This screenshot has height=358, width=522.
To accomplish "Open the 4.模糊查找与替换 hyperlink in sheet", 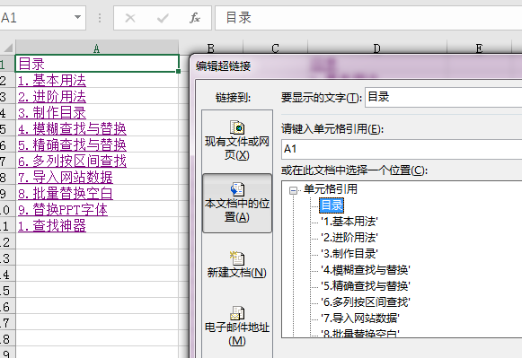I will [x=72, y=129].
